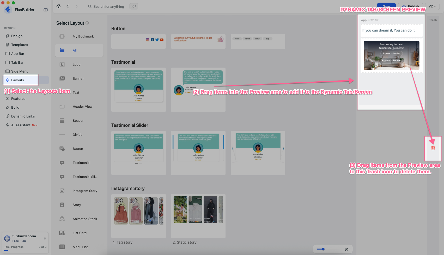Click the Story category icon
The image size is (444, 255).
point(62,205)
